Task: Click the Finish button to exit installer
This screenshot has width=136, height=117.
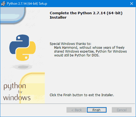Action: [x=97, y=110]
